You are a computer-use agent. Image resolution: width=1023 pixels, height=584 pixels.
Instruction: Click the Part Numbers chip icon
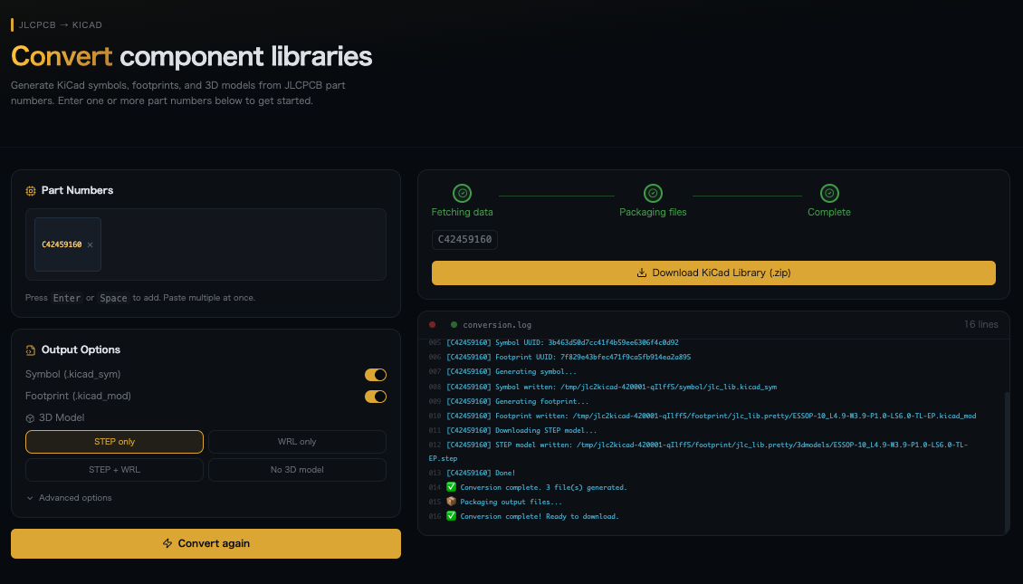click(31, 191)
